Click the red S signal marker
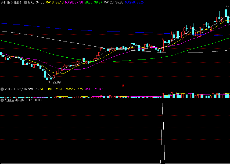This screenshot has width=230, height=164. (123, 85)
